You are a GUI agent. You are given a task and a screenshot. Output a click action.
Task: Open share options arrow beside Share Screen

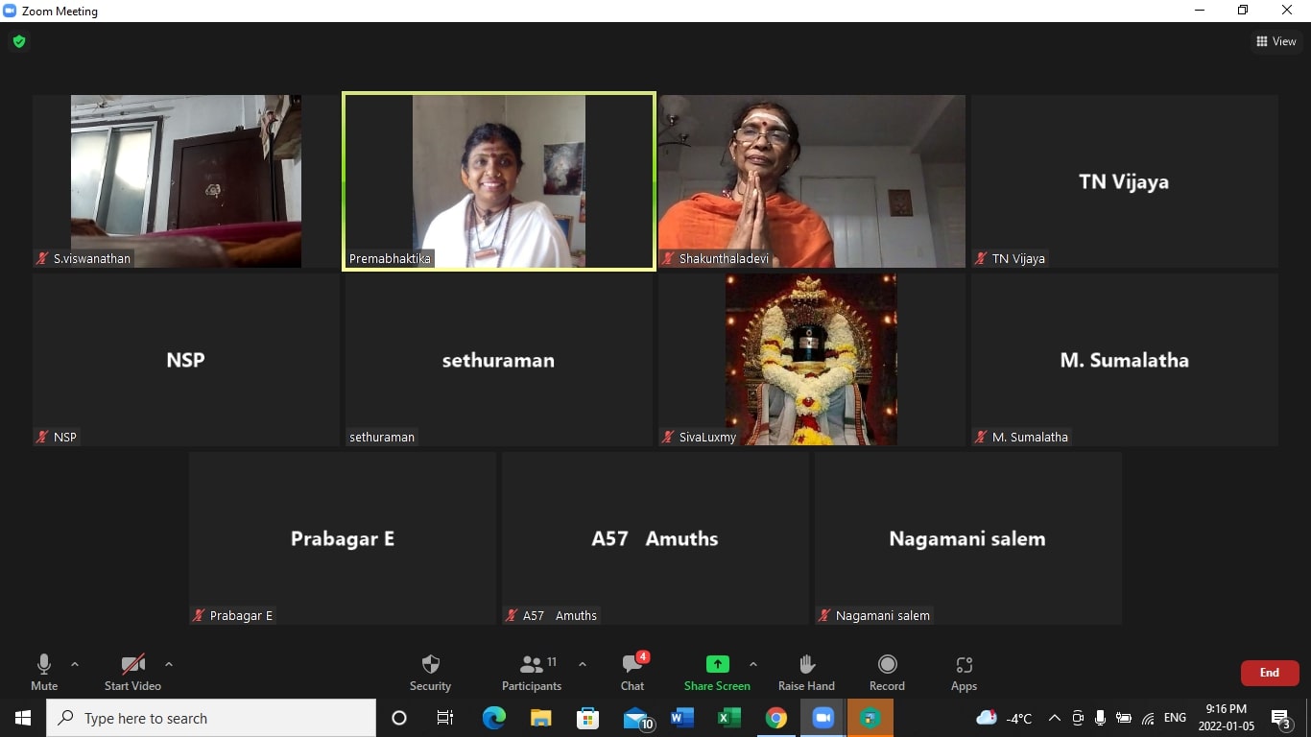(752, 664)
